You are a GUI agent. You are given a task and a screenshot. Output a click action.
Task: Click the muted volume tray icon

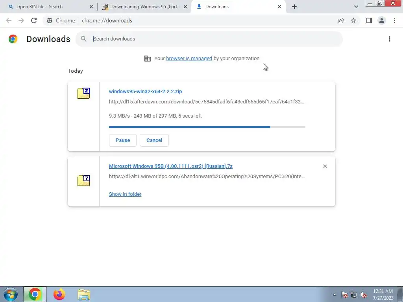point(363,295)
